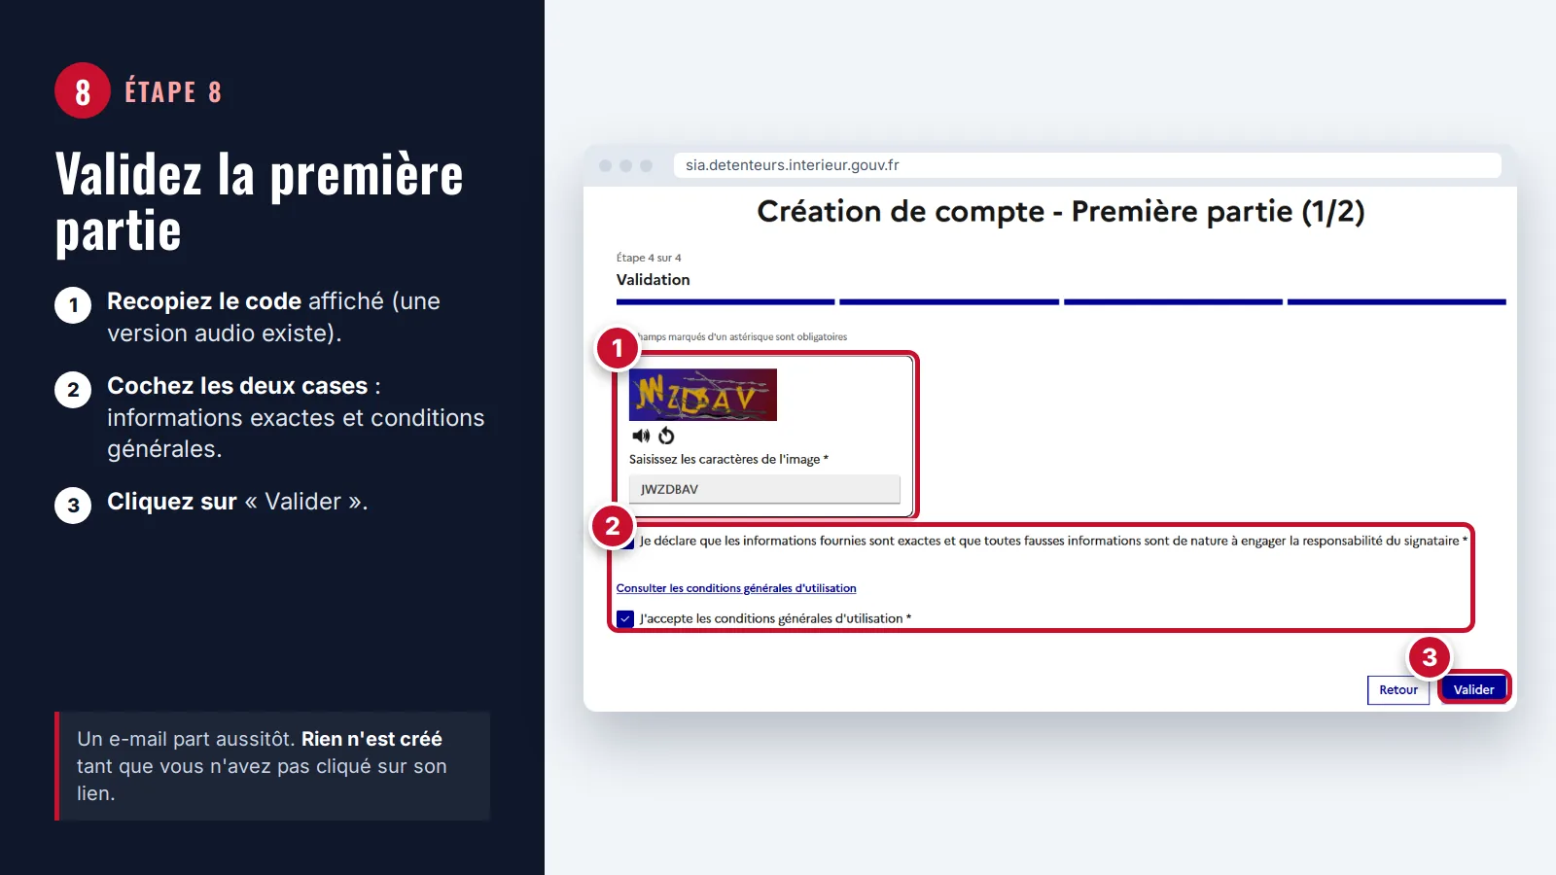The height and width of the screenshot is (875, 1556).
Task: Click the Valider button
Action: 1473,689
